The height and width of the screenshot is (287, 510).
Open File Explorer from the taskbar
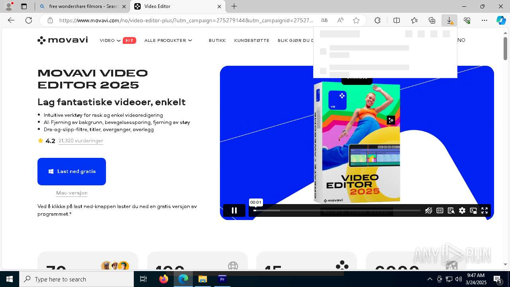point(202,279)
